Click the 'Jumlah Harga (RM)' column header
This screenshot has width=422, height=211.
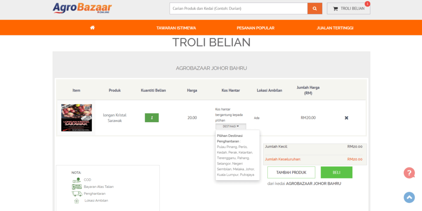point(308,90)
